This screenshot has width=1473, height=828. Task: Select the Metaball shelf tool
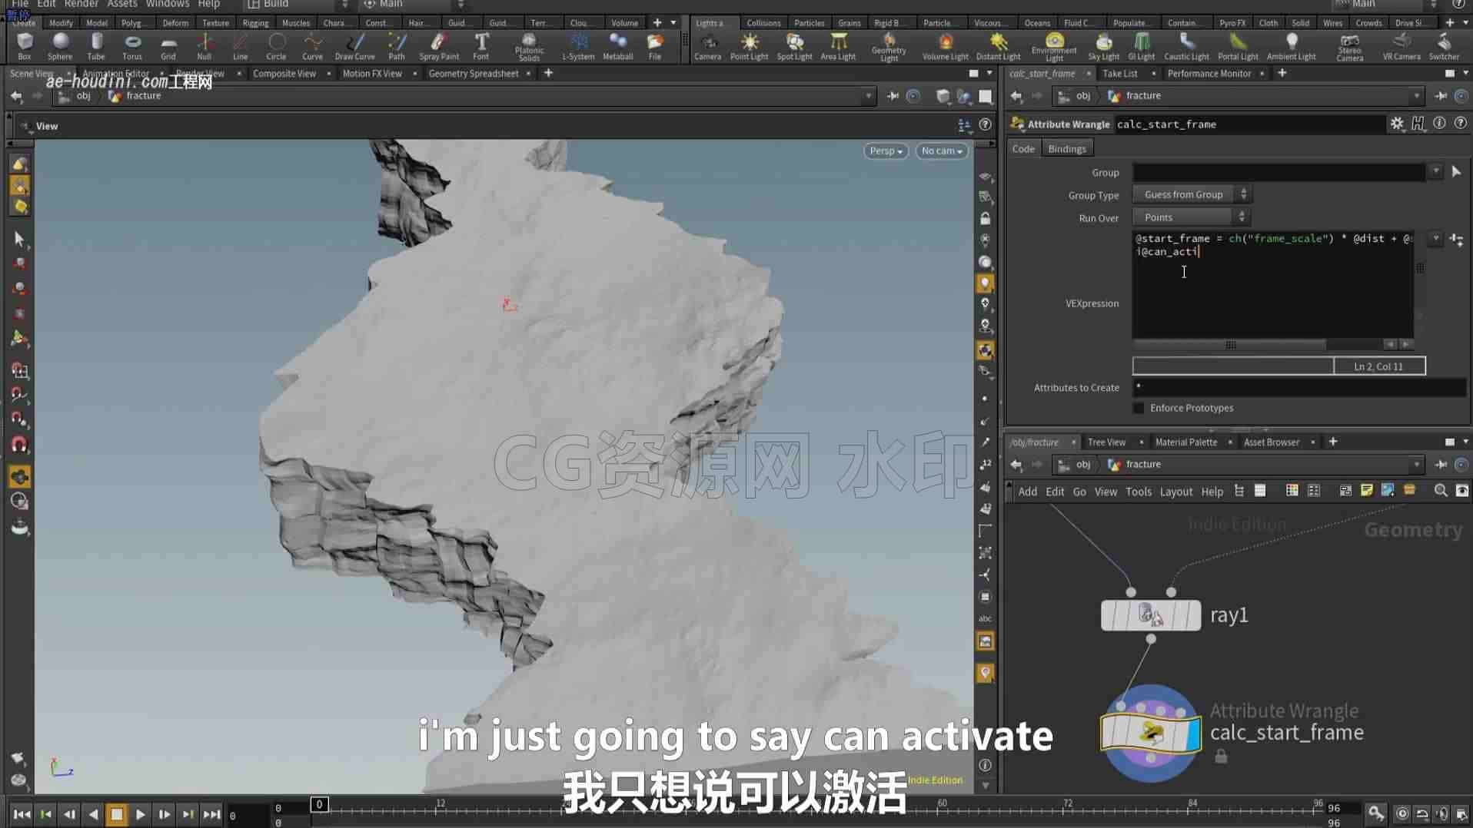(x=617, y=46)
